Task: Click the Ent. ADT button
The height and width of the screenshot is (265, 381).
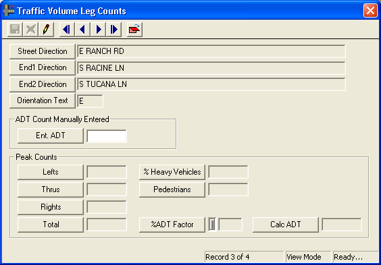Action: pos(51,136)
